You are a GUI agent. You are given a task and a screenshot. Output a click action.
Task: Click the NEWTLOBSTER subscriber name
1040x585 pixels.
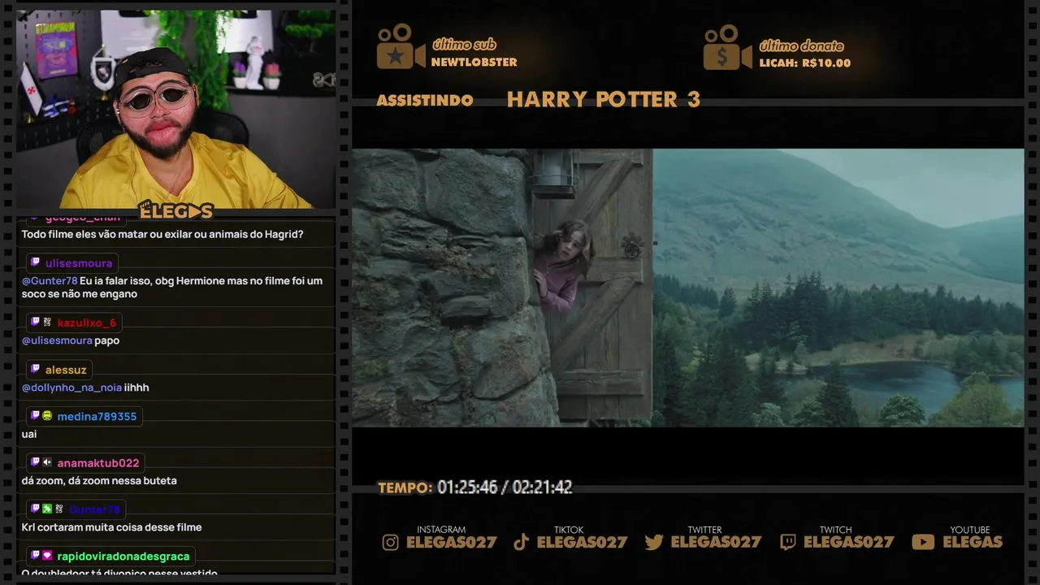click(x=474, y=63)
